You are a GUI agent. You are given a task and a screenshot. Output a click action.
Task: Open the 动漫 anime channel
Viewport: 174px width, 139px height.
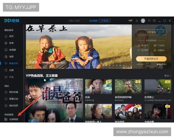click(9, 70)
